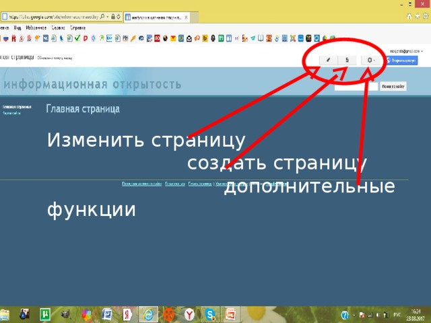Close the current browser tab
This screenshot has height=323, width=431.
(x=186, y=17)
